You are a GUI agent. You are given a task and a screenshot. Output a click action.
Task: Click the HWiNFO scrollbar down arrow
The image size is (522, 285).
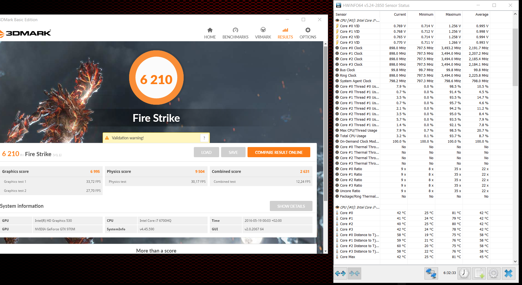coord(515,262)
